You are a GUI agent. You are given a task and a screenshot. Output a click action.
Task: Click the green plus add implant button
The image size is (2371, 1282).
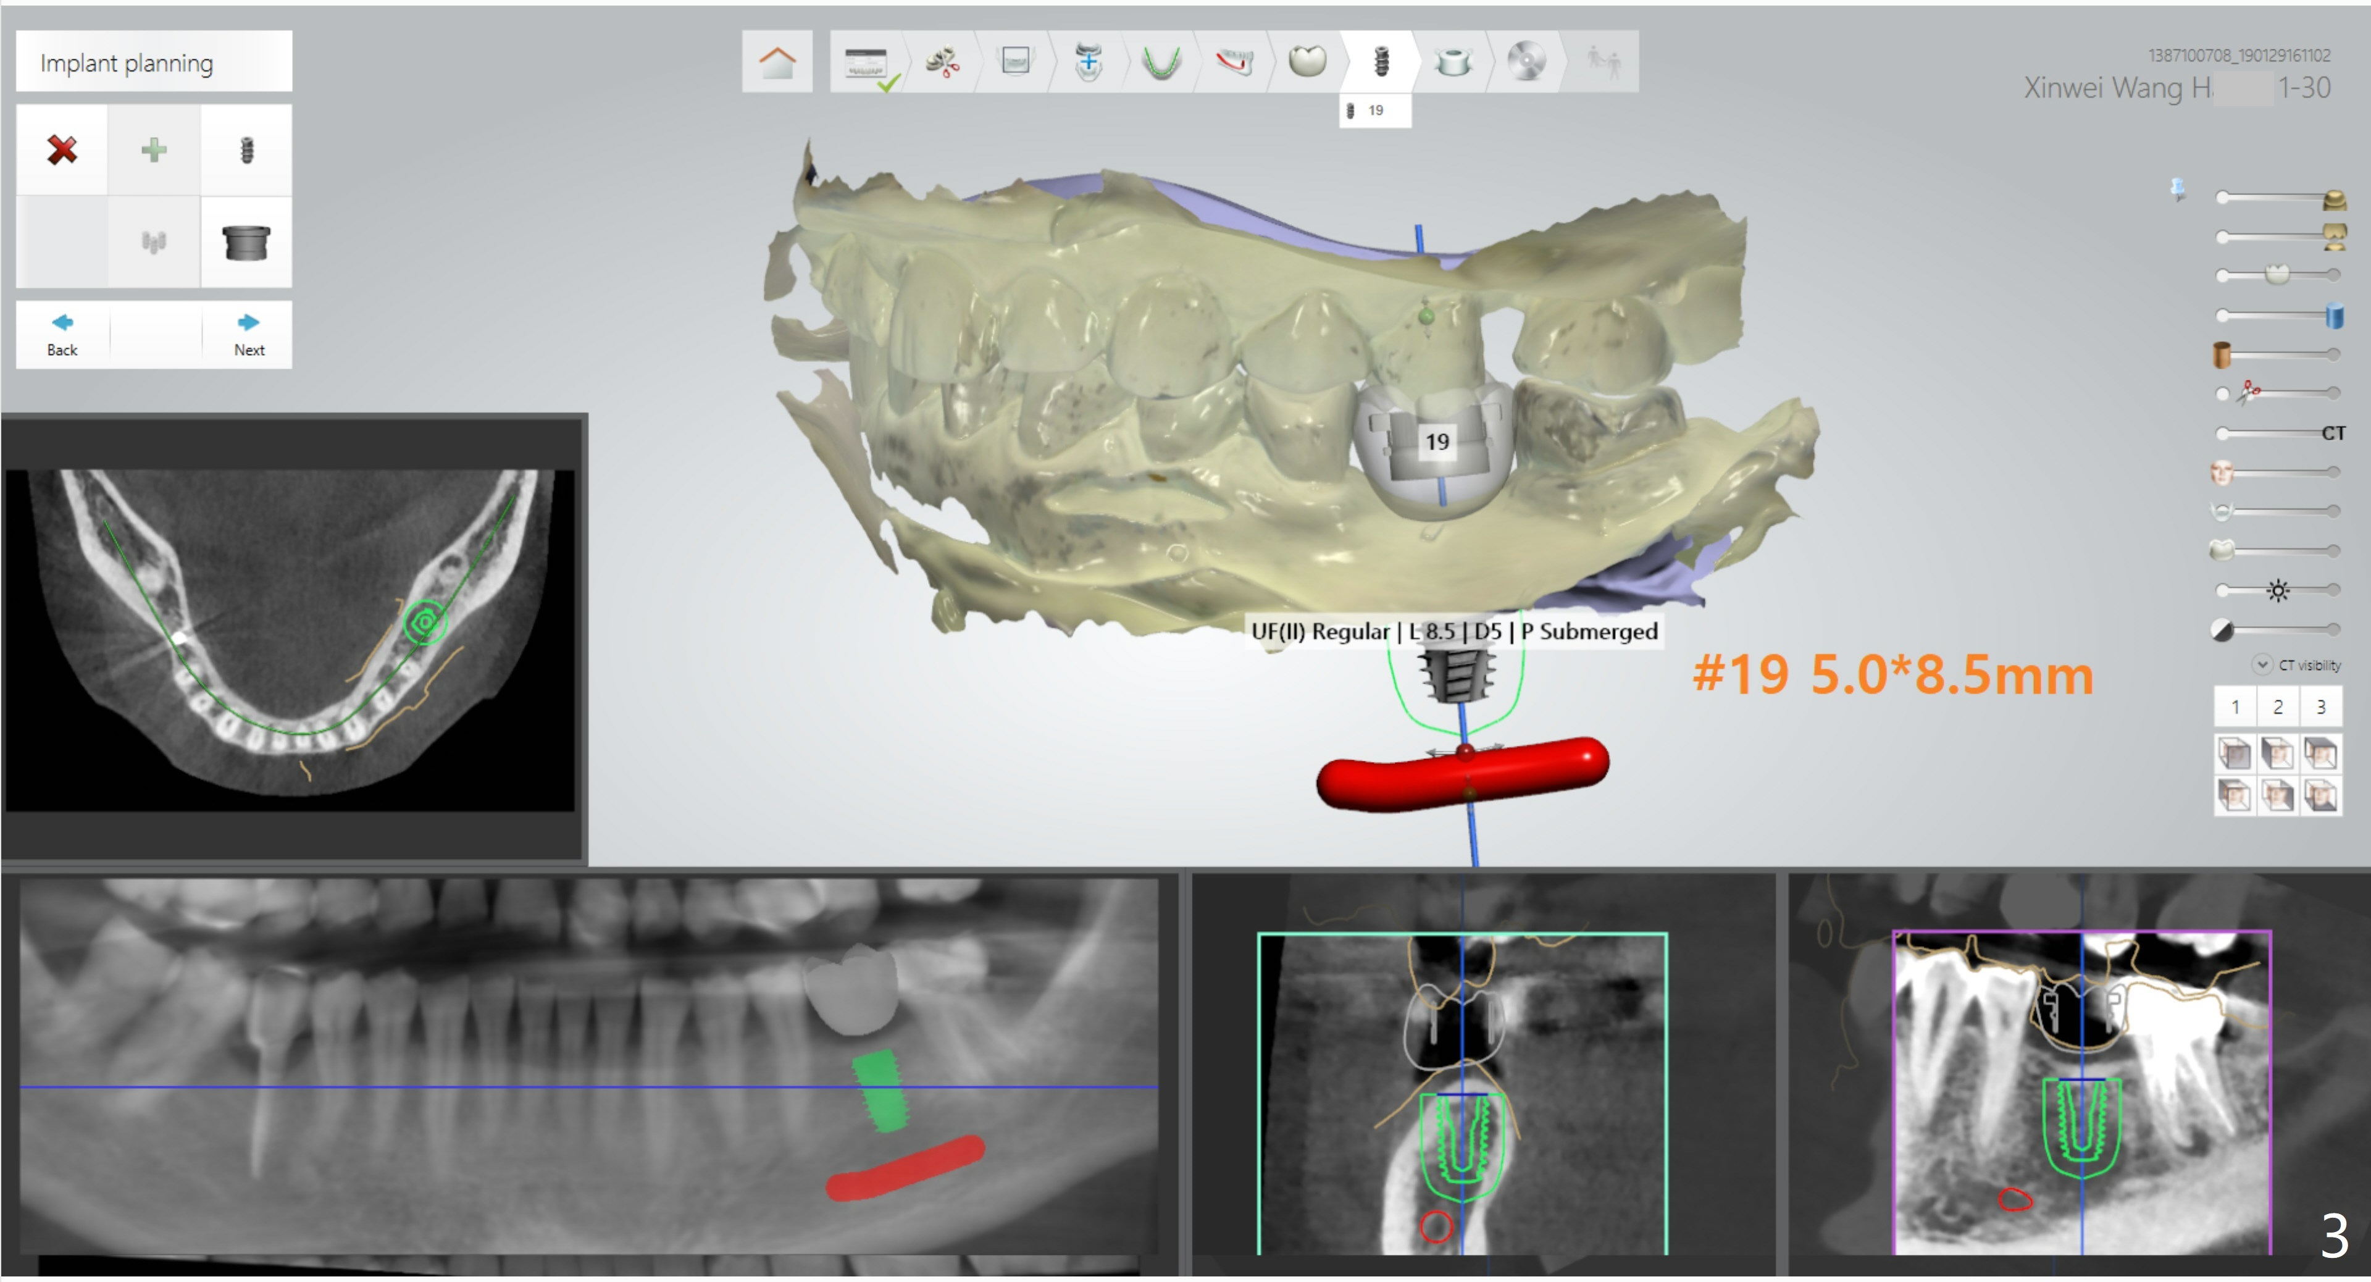click(x=154, y=149)
